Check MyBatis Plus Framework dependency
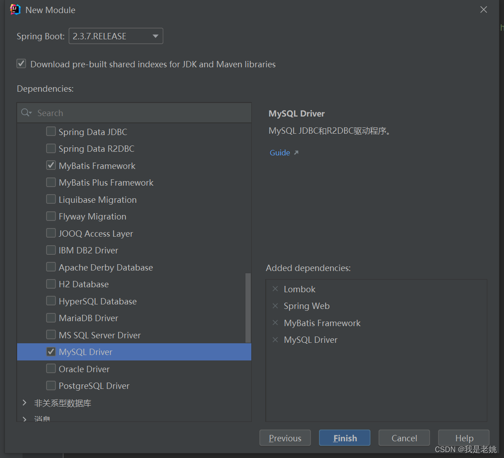Image resolution: width=504 pixels, height=458 pixels. coord(51,182)
